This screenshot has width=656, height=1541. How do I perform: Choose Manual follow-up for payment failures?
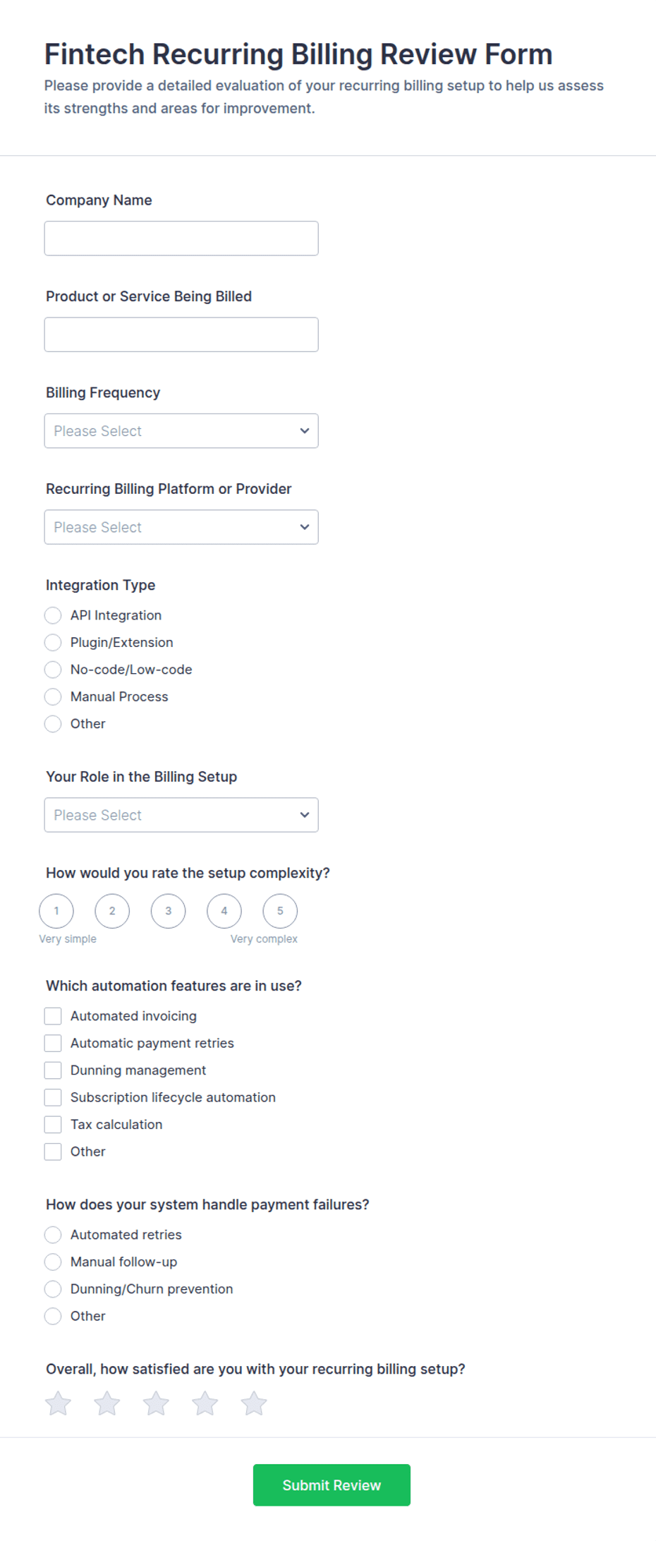pos(53,1262)
